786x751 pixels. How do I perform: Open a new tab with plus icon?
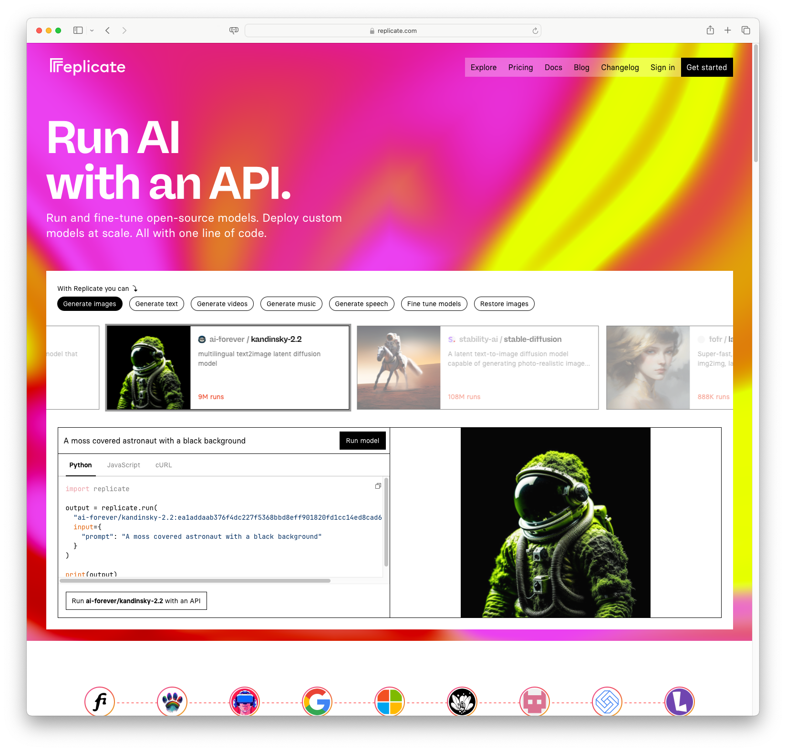click(728, 31)
